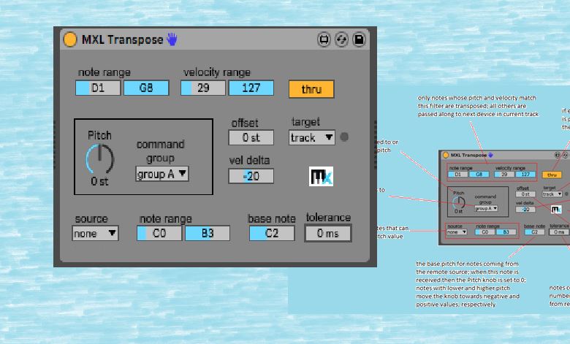Viewport: 570px width, 344px height.
Task: Click the velocity range maximum value 127
Action: point(251,88)
